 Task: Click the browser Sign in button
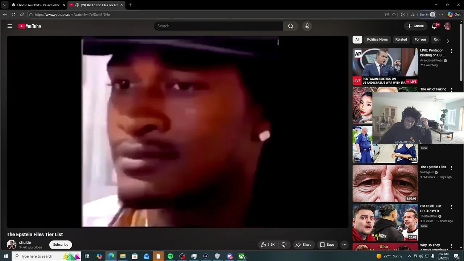tap(427, 14)
